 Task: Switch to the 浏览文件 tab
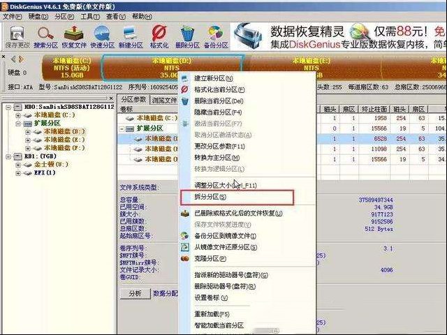pyautogui.click(x=164, y=100)
